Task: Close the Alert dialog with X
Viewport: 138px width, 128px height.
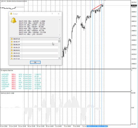Action: [59, 14]
